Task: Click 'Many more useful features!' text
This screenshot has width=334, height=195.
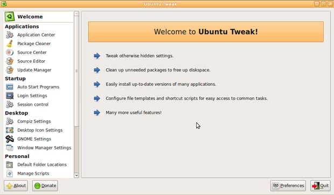Action: click(x=134, y=113)
